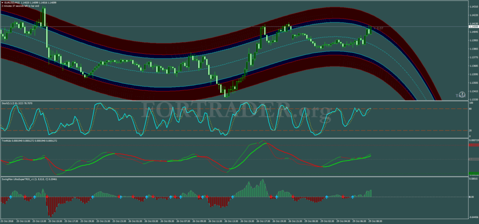479x224 pixels.
Task: Click the highlighted current price label 1.14099
Action: 473,27
